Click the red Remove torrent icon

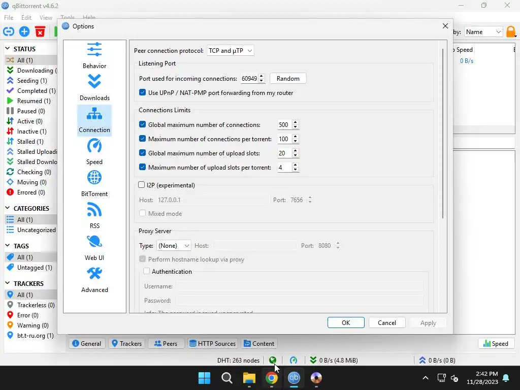coord(40,32)
